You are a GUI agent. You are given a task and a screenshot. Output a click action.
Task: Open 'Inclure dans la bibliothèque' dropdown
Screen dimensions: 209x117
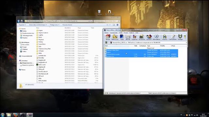[x=38, y=25]
